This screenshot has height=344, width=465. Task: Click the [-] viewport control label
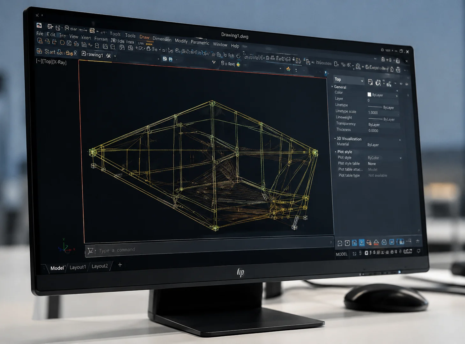39,61
